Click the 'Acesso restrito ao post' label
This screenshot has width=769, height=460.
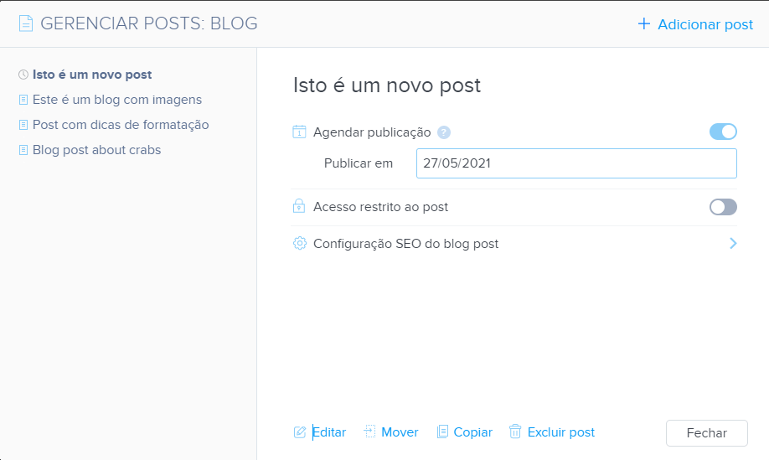click(380, 207)
